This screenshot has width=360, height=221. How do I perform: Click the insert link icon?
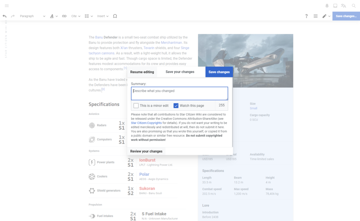64,16
